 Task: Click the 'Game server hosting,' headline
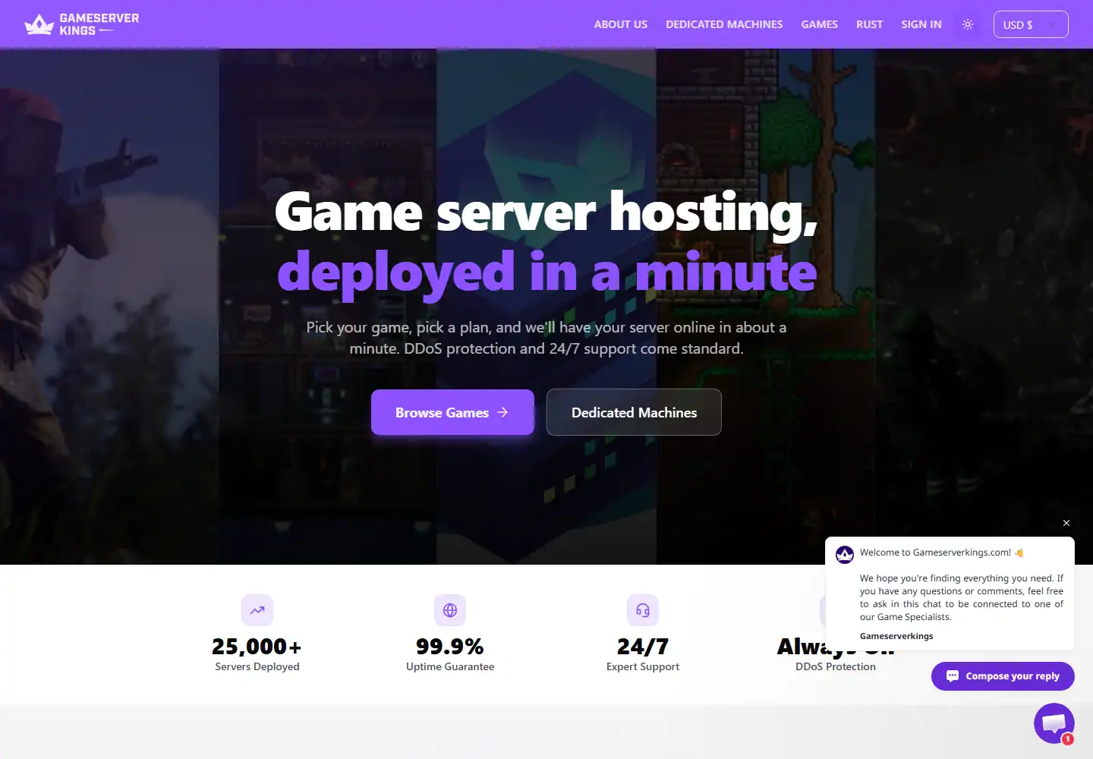tap(546, 213)
